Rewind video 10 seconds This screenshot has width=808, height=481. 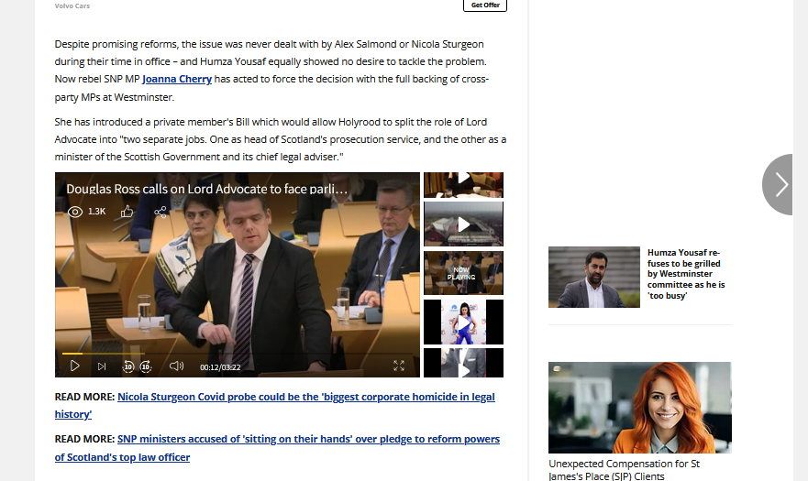(128, 366)
